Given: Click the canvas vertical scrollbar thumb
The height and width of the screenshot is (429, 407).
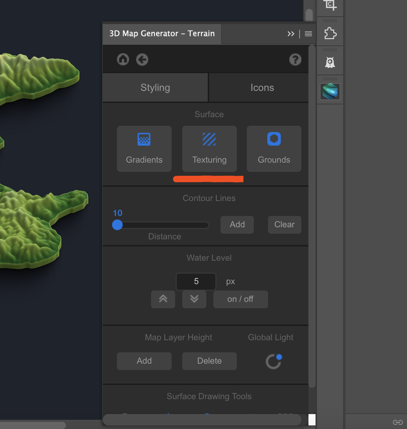Looking at the screenshot, I should pos(309,15).
